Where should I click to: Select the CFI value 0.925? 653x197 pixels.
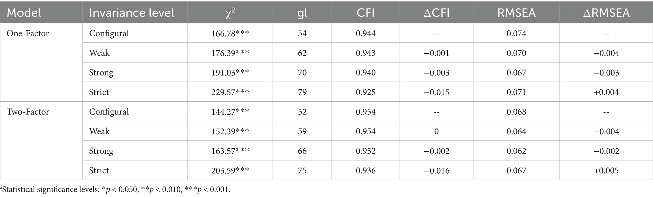pyautogui.click(x=366, y=92)
